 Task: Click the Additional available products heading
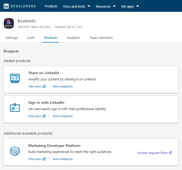point(28,133)
